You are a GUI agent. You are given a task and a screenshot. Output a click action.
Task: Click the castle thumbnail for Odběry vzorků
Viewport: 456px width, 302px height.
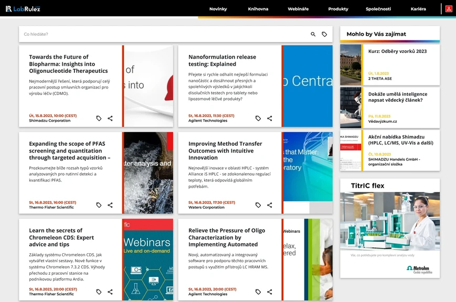[x=351, y=65]
